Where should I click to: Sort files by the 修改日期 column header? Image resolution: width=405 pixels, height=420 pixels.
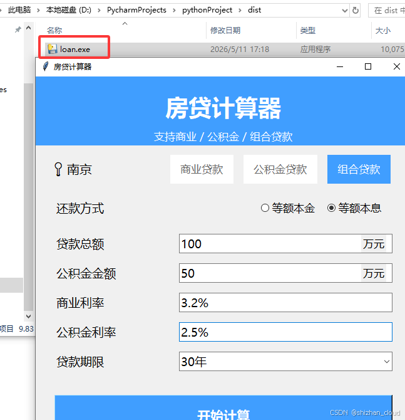225,30
